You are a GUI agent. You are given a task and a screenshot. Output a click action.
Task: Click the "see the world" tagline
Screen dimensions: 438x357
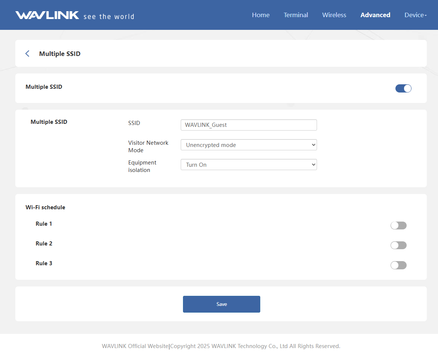(x=109, y=16)
